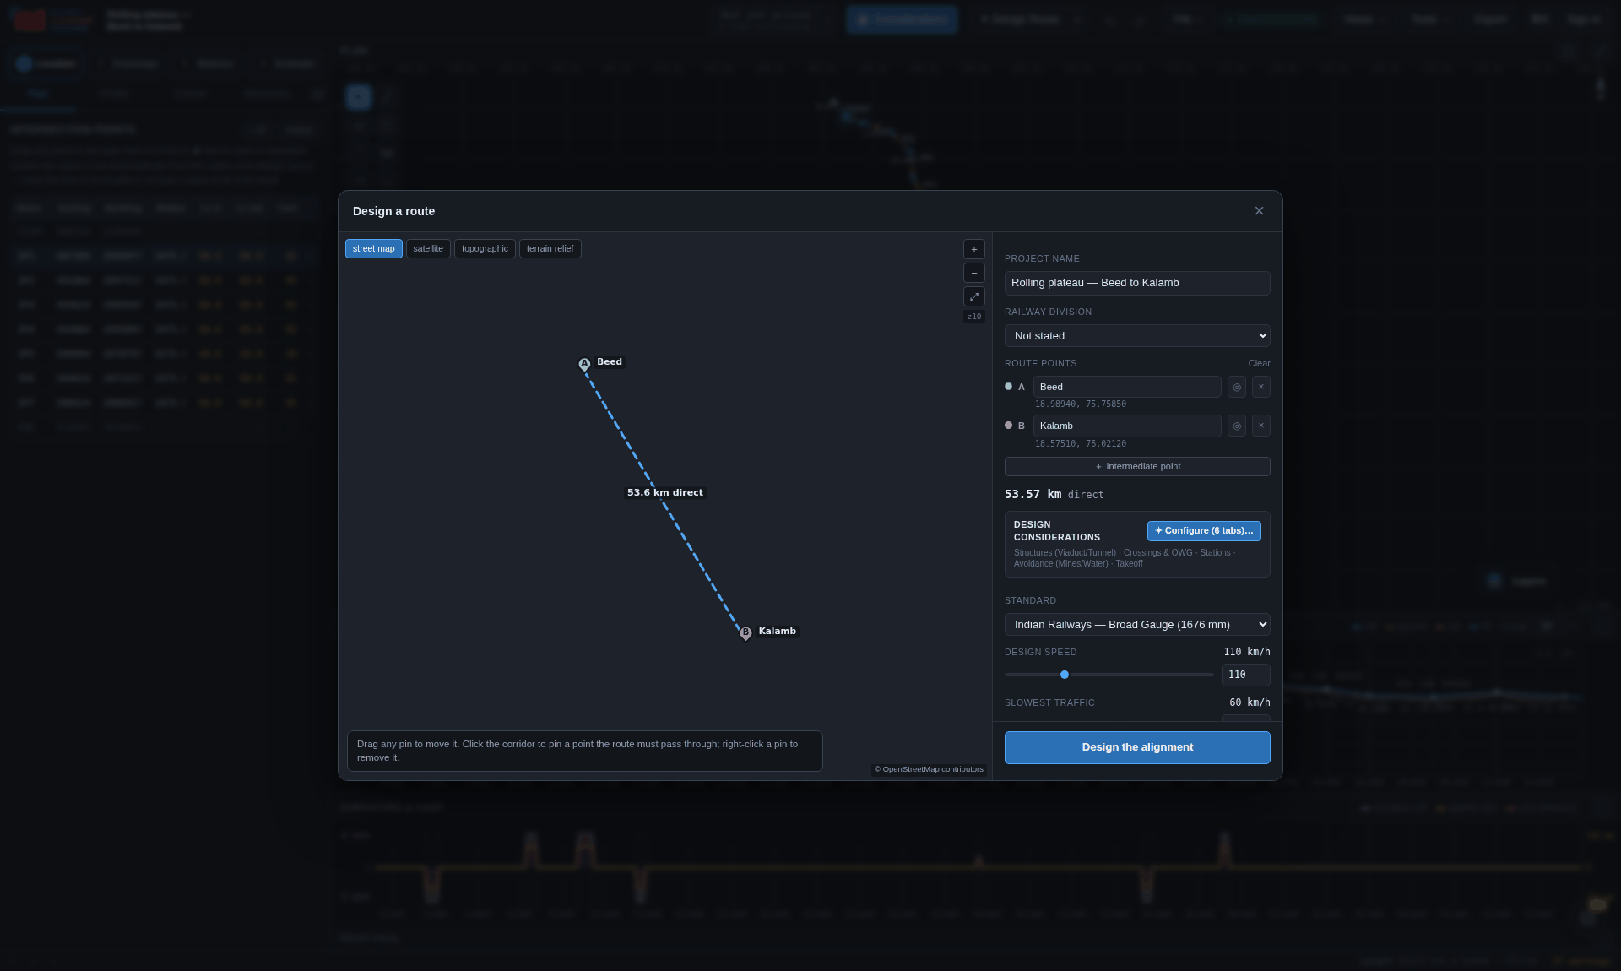
Task: Edit the project name field
Action: click(x=1137, y=283)
